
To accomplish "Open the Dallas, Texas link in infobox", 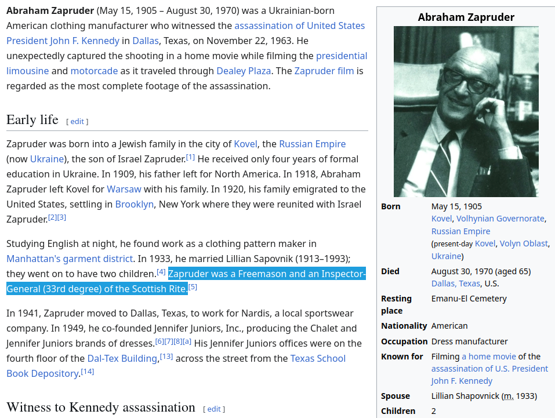I will [455, 283].
